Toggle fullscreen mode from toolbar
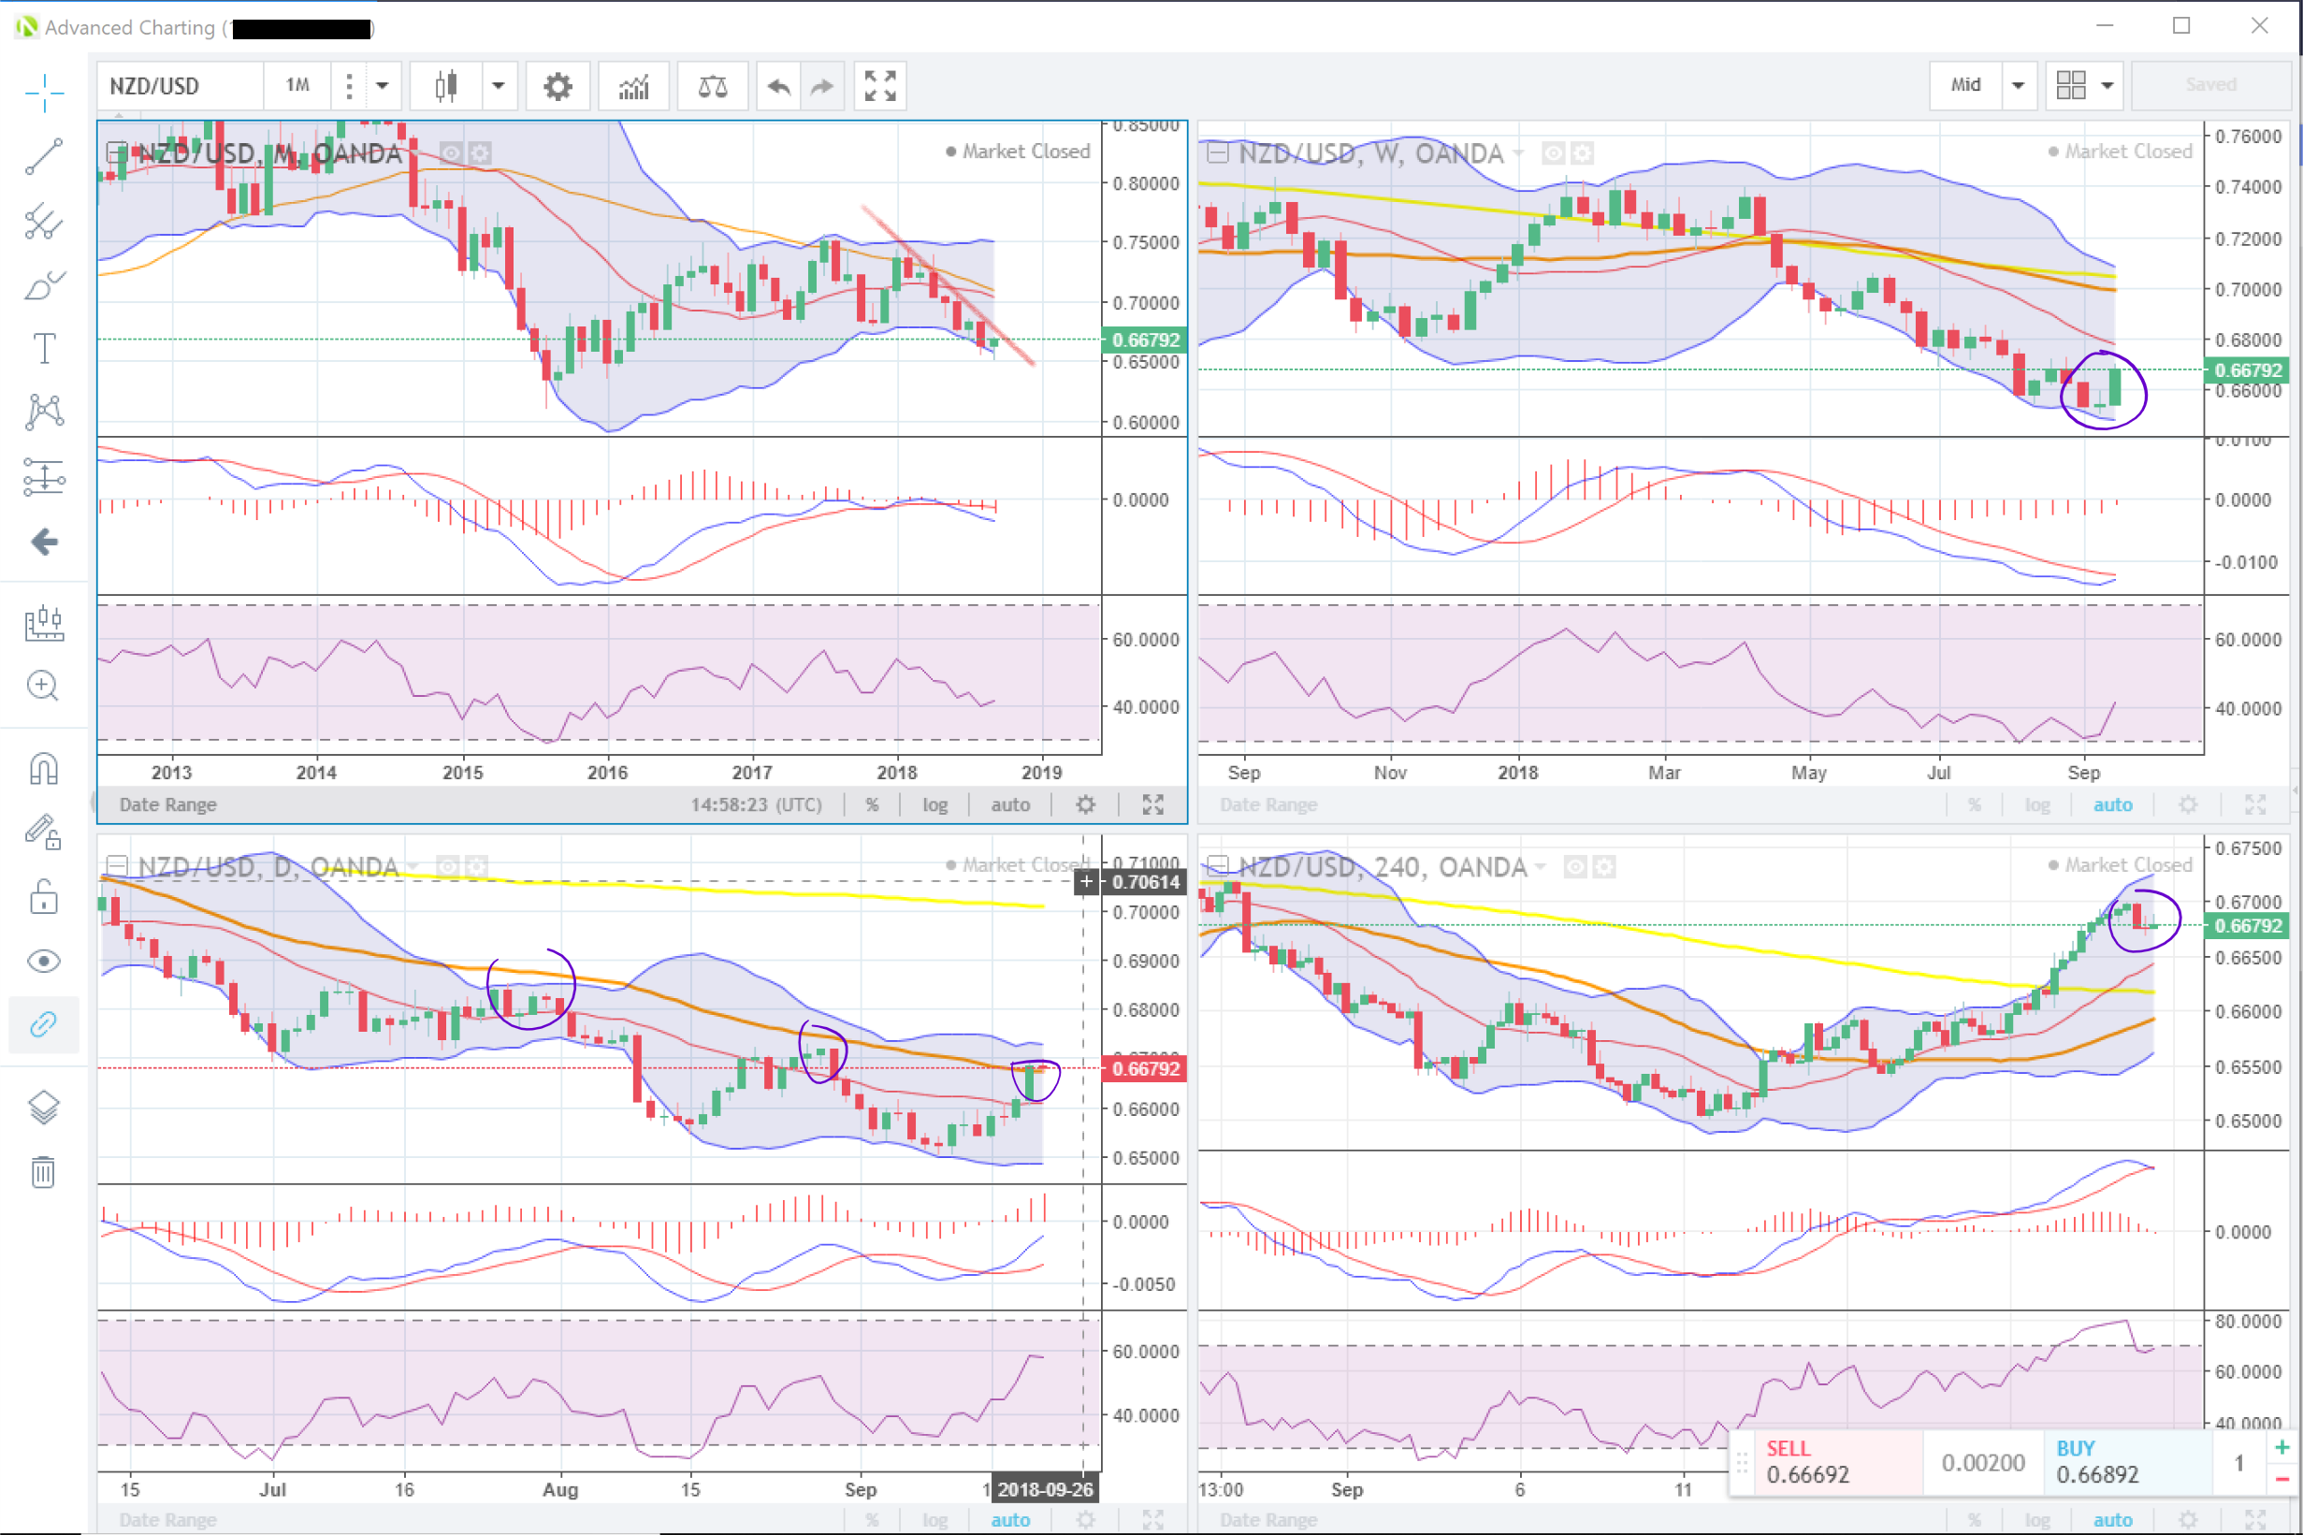 click(879, 86)
